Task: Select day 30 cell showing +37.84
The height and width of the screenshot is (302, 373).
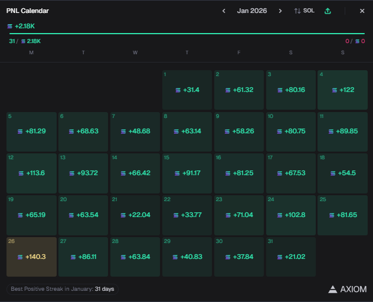Action: point(239,257)
